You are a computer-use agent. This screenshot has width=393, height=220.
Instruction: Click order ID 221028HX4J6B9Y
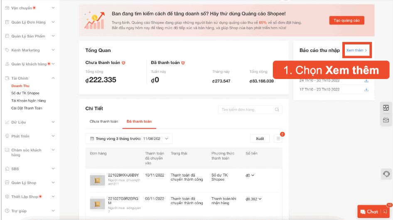point(123,175)
